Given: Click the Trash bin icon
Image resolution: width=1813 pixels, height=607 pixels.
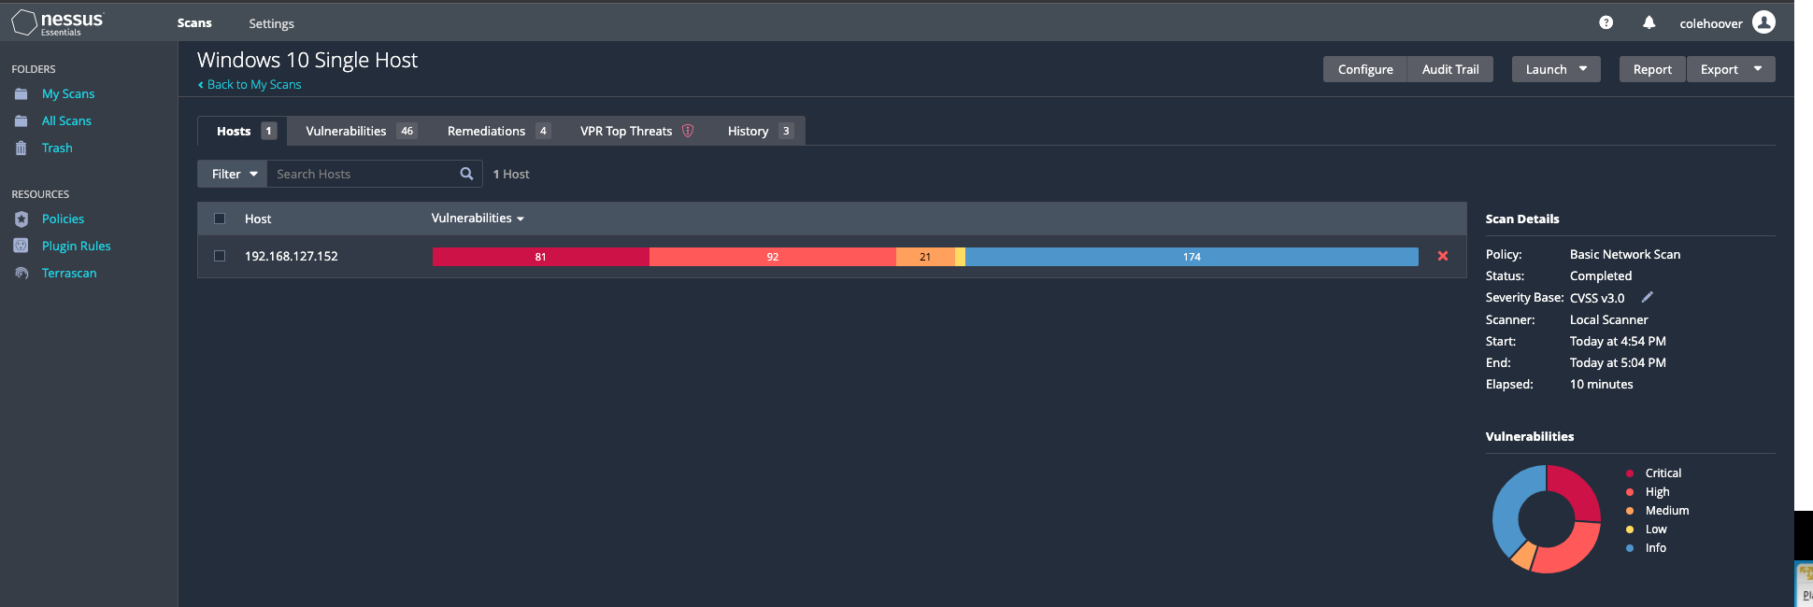Looking at the screenshot, I should pos(21,148).
